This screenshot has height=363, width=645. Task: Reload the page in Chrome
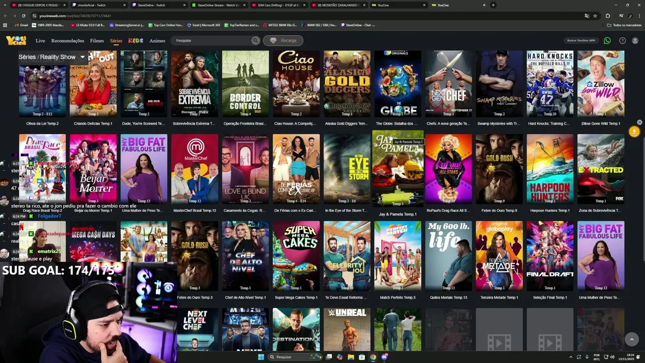tap(23, 16)
